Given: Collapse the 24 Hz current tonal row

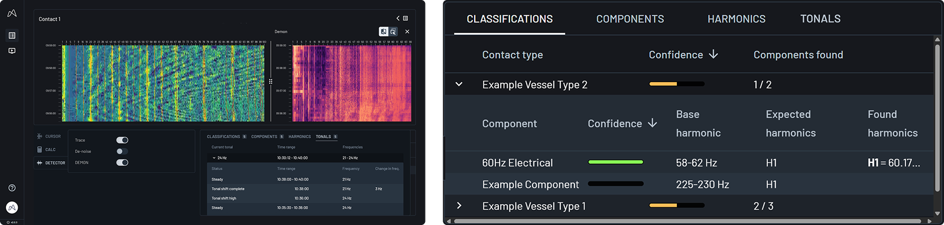Looking at the screenshot, I should coord(214,158).
